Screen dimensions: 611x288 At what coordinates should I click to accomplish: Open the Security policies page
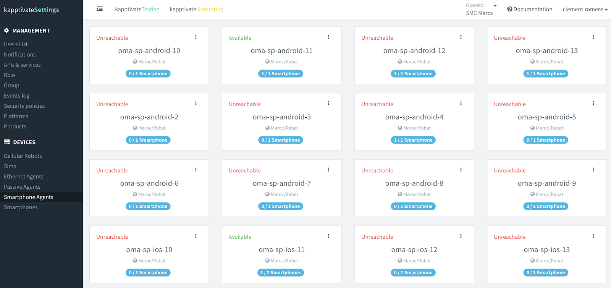[x=24, y=106]
